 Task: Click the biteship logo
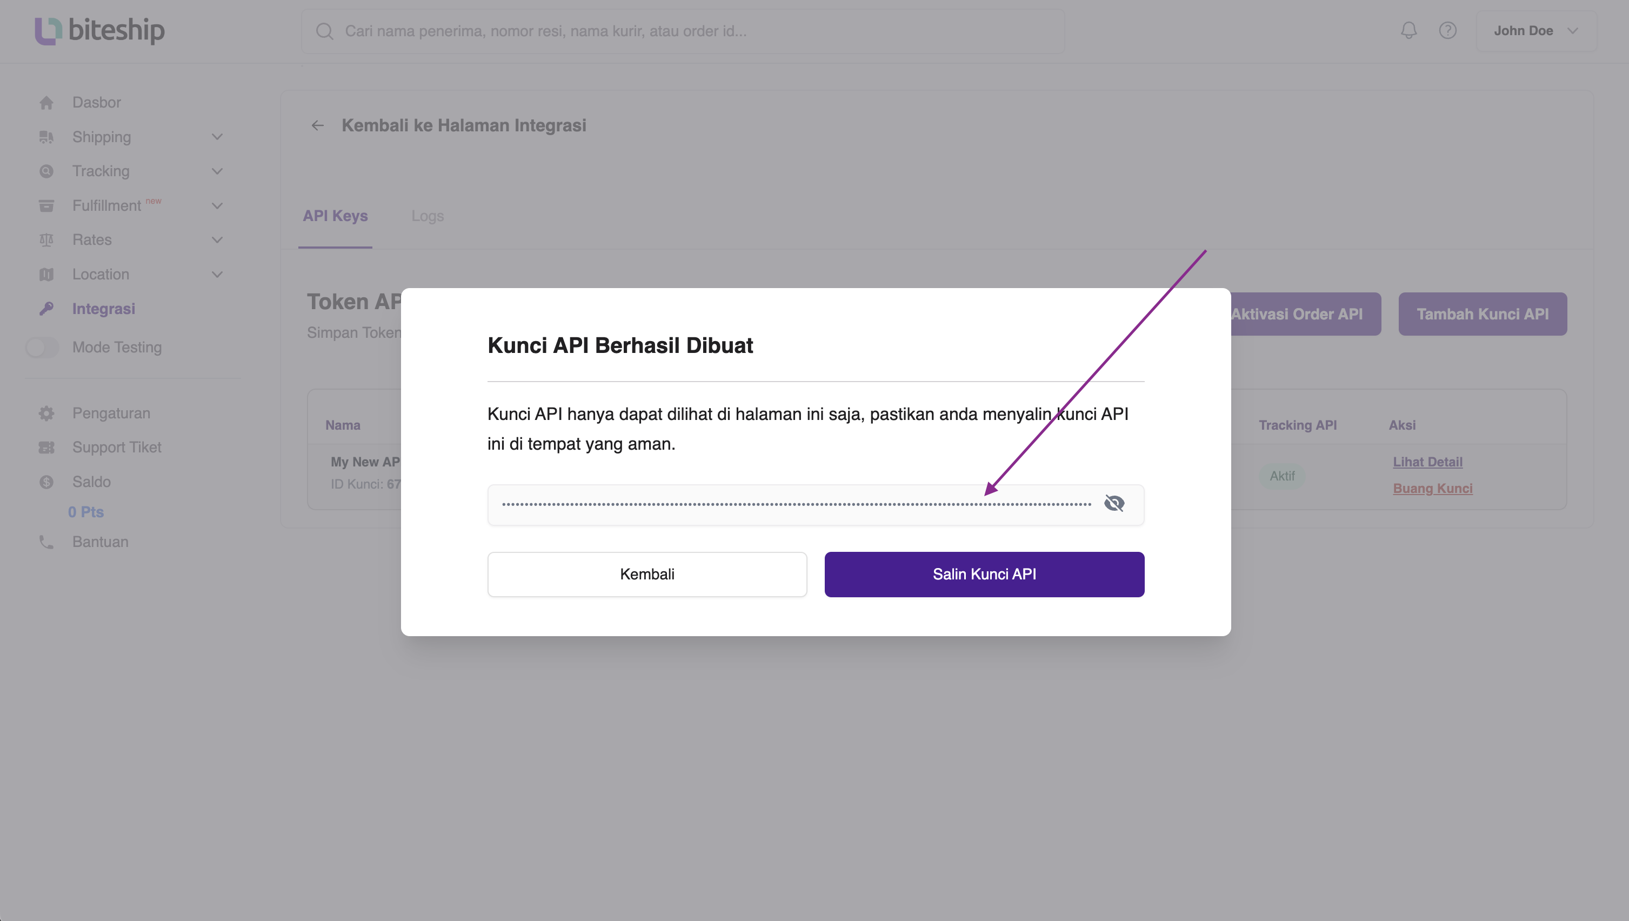point(99,31)
